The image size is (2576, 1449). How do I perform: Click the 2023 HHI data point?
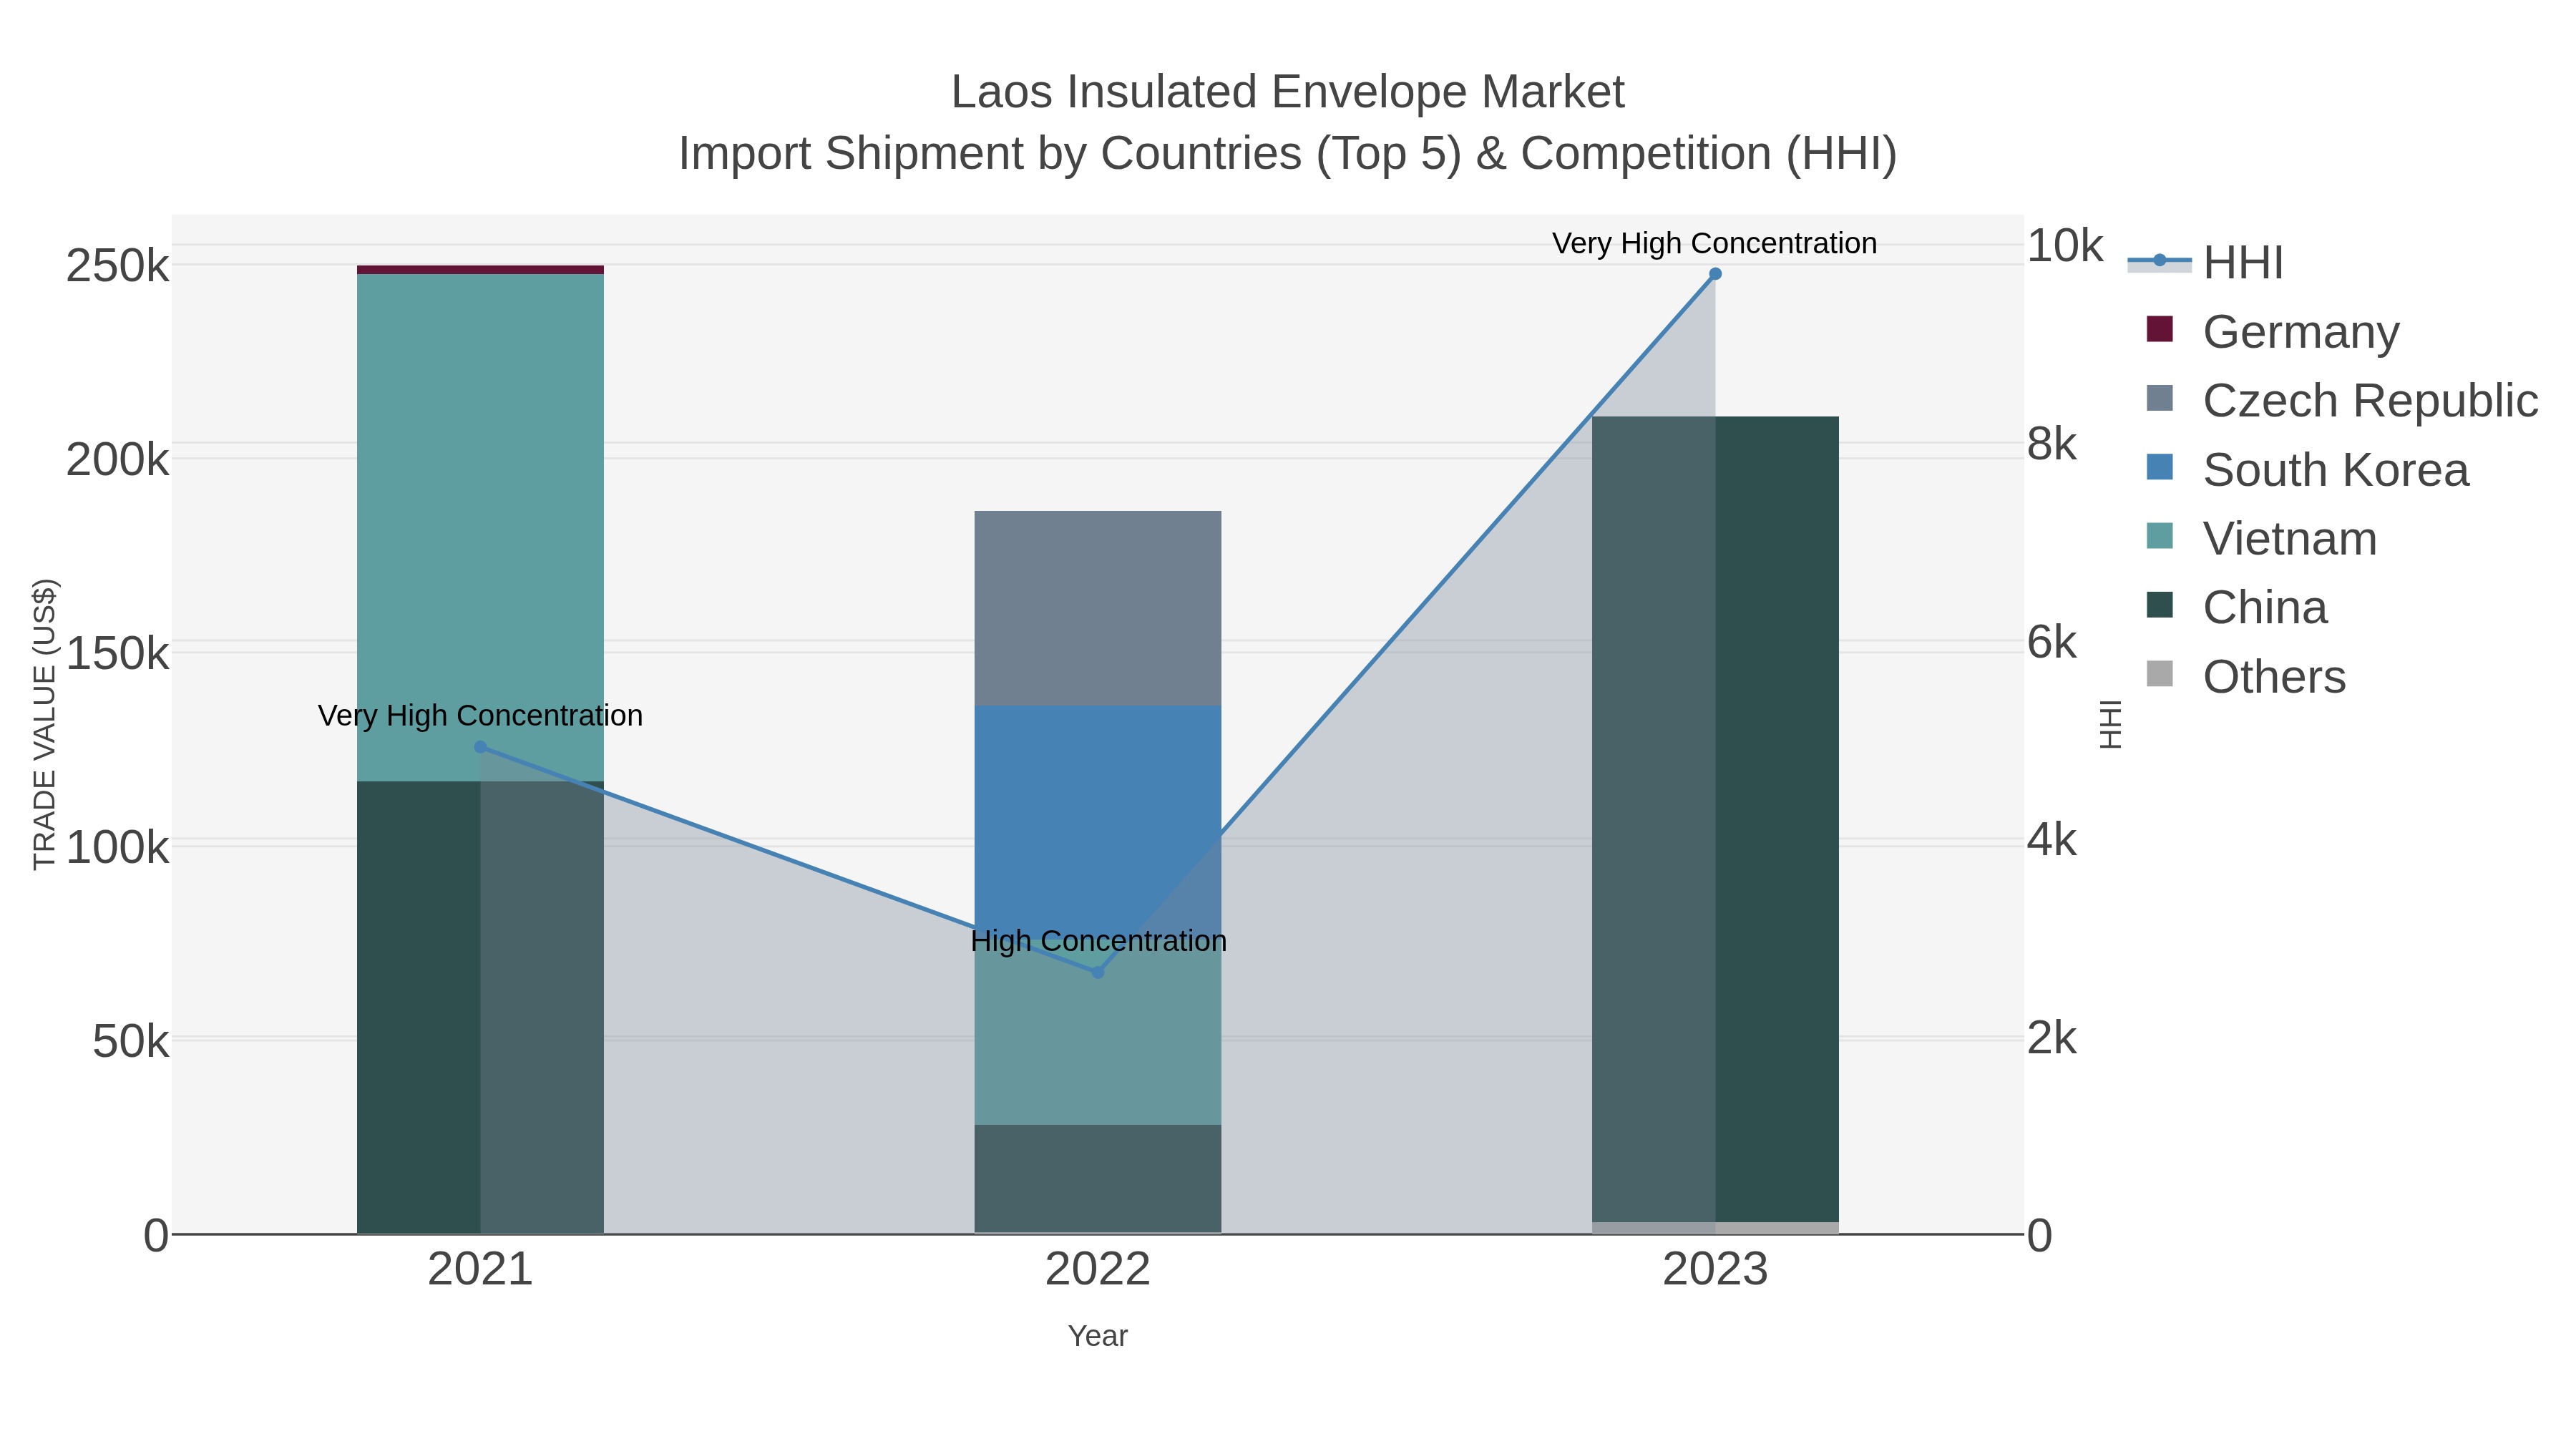pos(1715,274)
